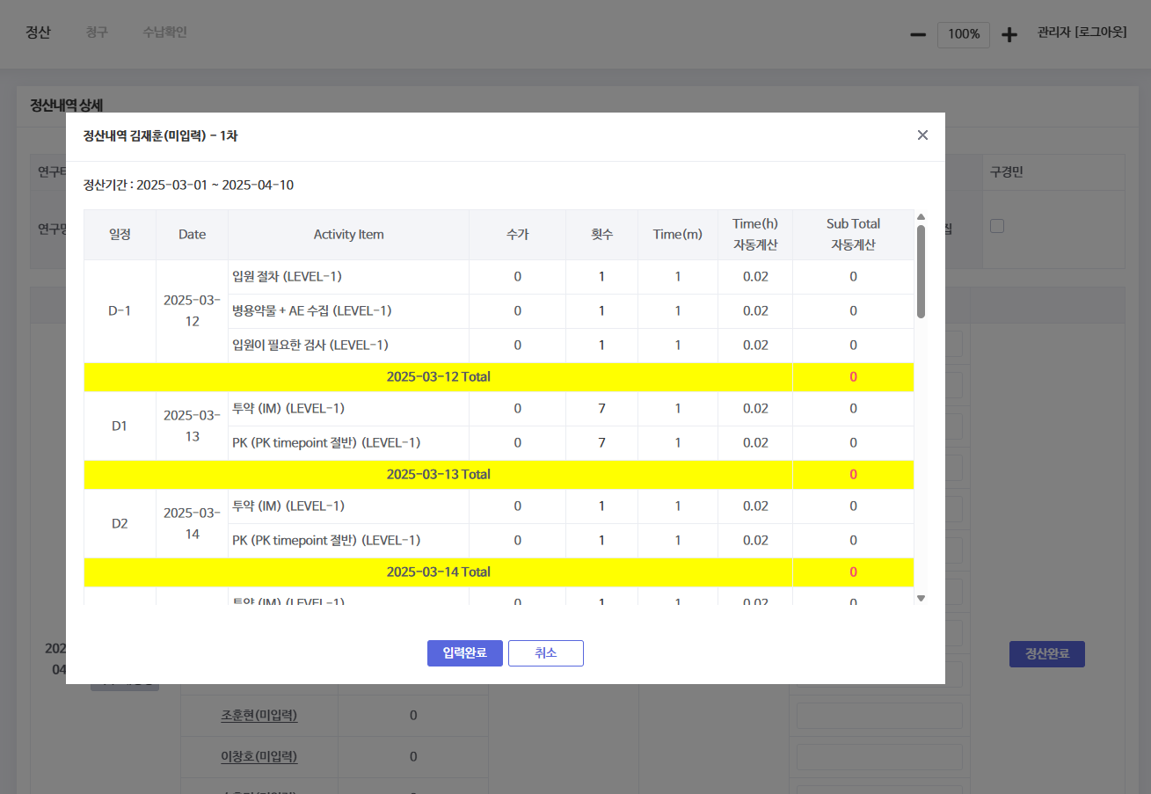Screen dimensions: 1151x794
Task: Click the 취소 button
Action: coord(545,653)
